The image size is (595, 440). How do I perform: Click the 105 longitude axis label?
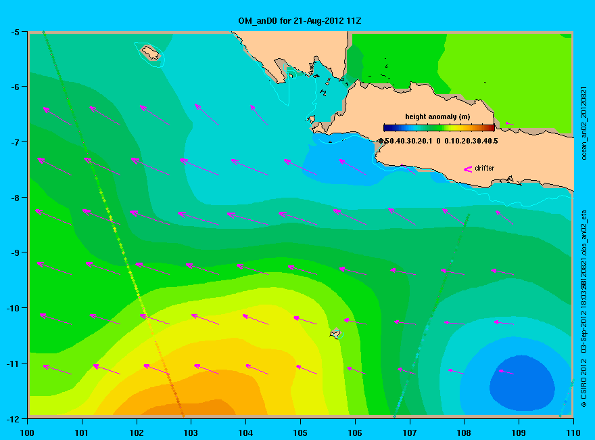coord(300,433)
